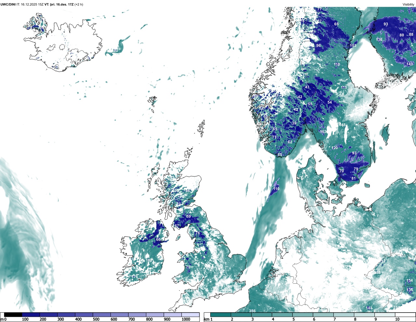The width and height of the screenshot is (416, 322).
Task: Select the dark blue 100–200 m legend swatch
Action: pos(31,315)
